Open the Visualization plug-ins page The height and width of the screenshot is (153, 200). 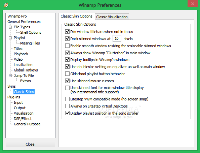[24, 113]
